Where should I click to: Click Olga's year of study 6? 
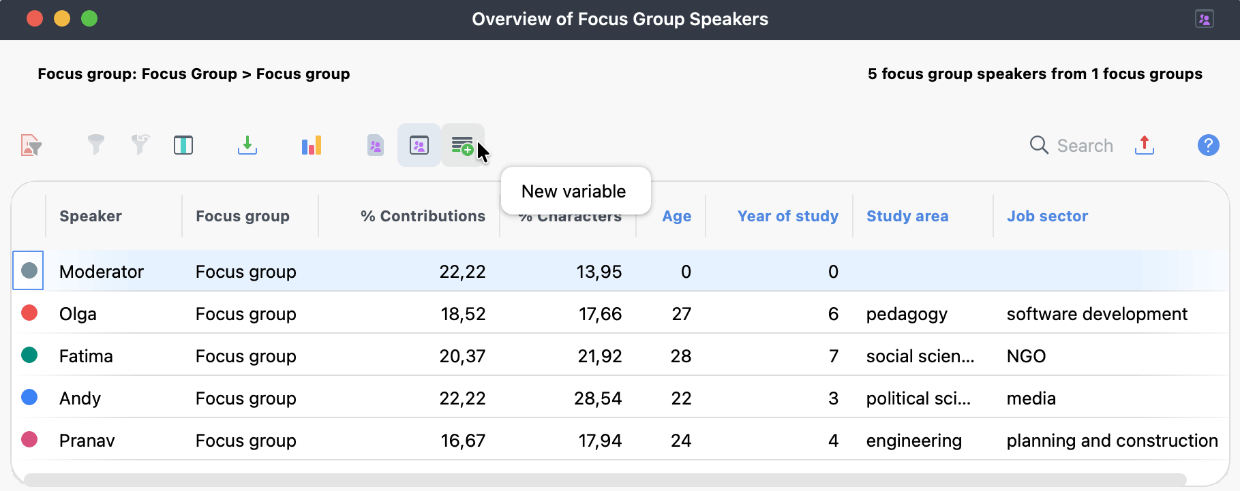[833, 314]
